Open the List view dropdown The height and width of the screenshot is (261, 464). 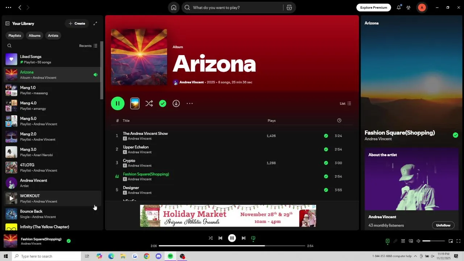click(x=345, y=104)
